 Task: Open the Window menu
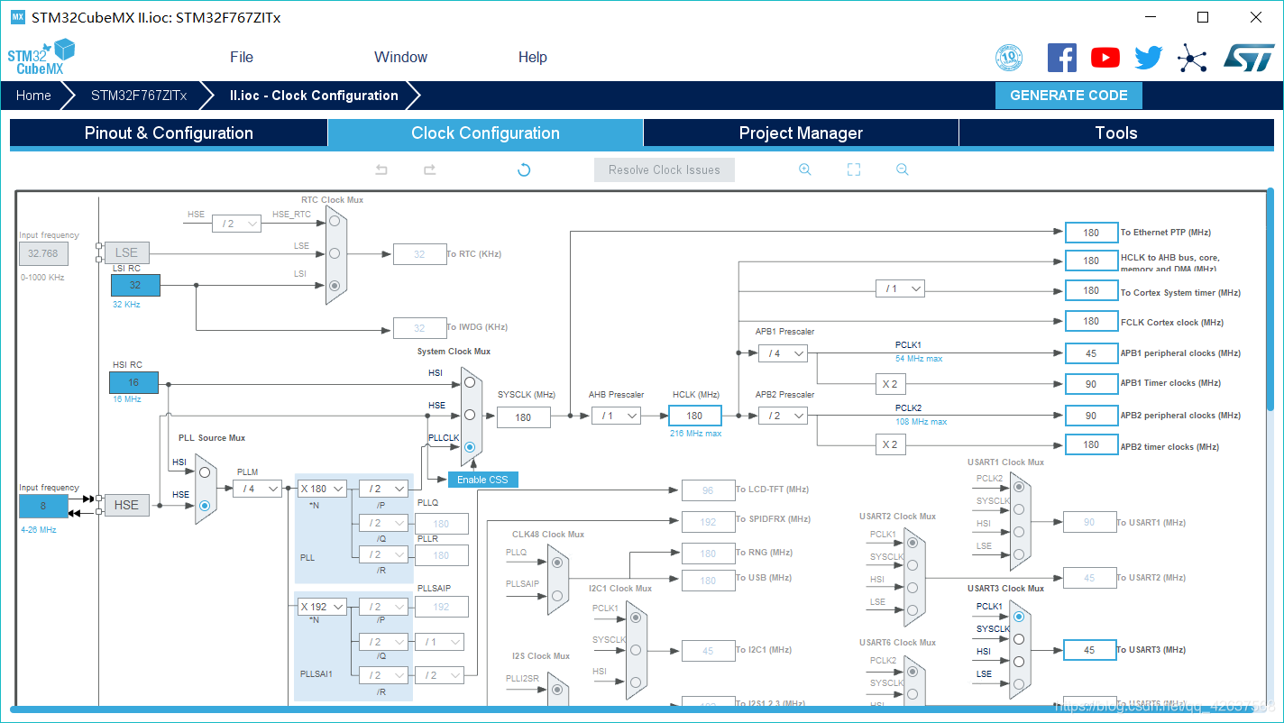(400, 57)
